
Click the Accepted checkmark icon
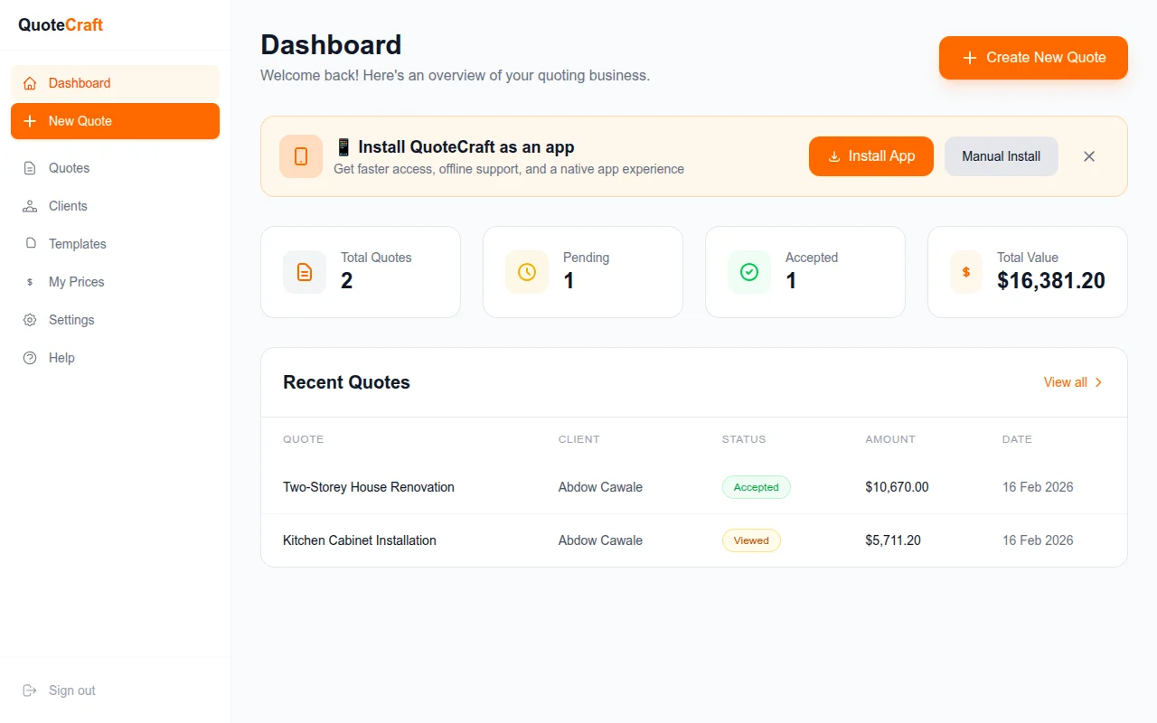pos(749,272)
